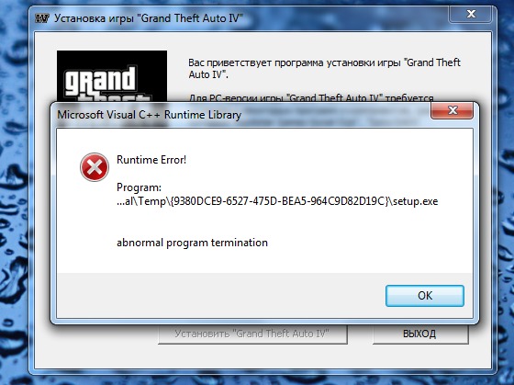Screen dimensions: 514x385
Task: Click the "abnormal program termination" message
Action: pos(192,243)
